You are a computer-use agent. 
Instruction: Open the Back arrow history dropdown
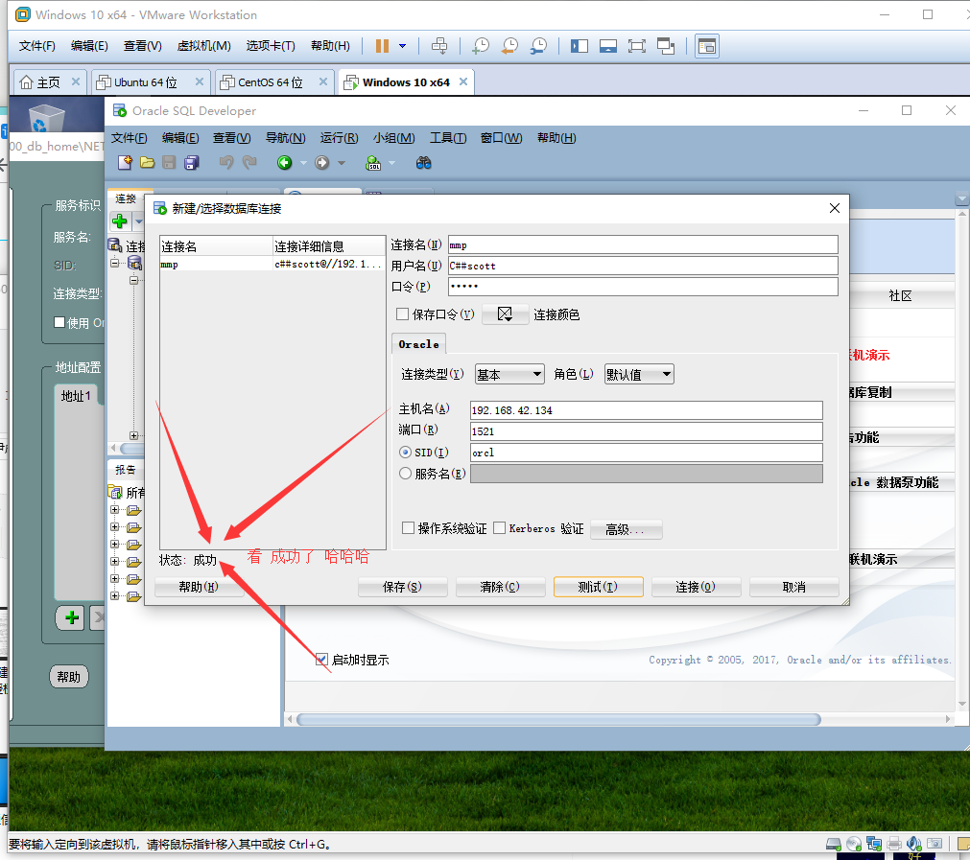coord(303,163)
